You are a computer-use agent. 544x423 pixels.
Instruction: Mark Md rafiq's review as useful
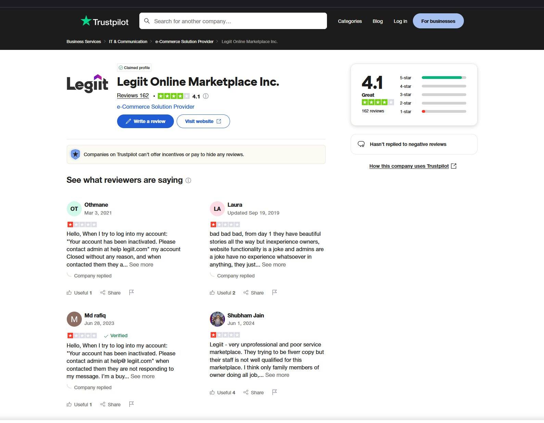[79, 405]
